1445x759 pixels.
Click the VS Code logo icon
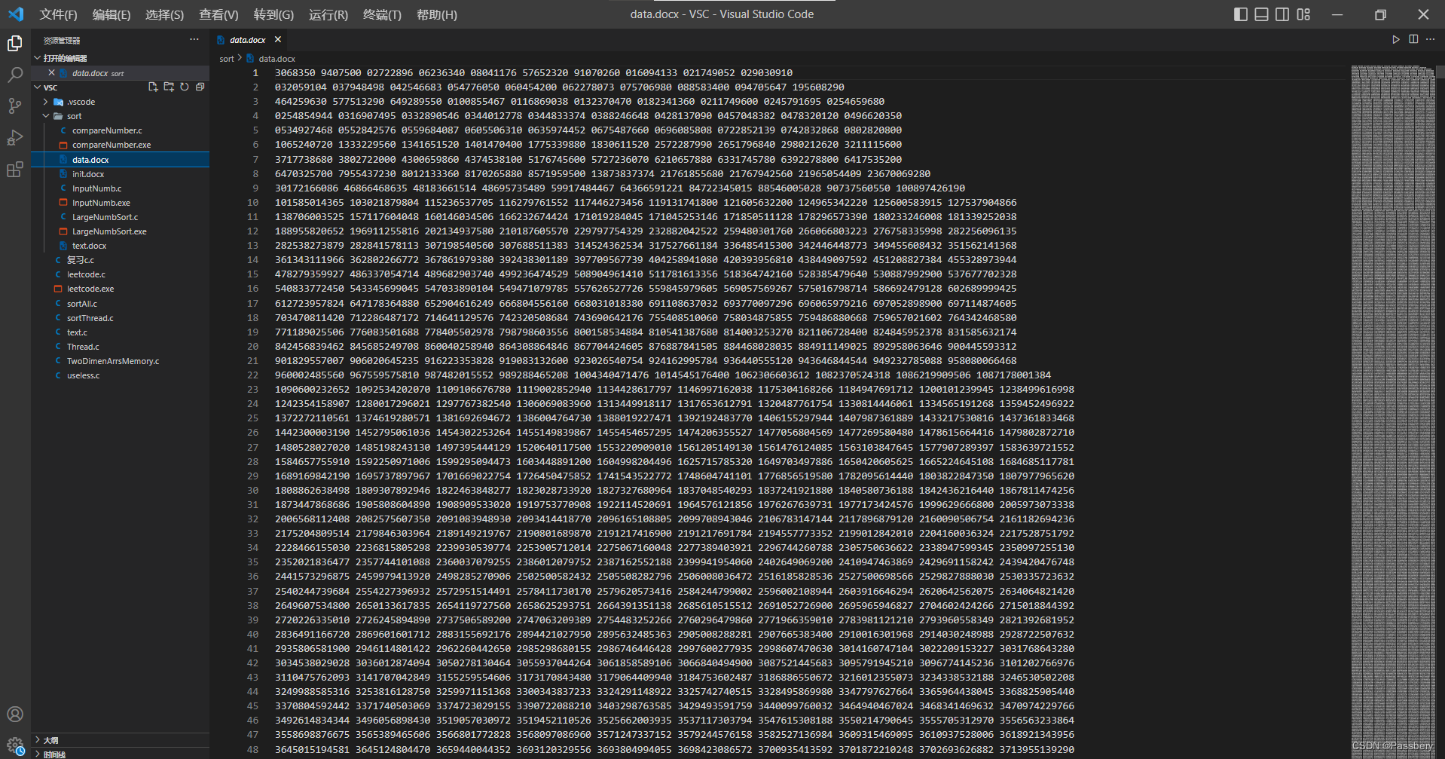[x=16, y=14]
